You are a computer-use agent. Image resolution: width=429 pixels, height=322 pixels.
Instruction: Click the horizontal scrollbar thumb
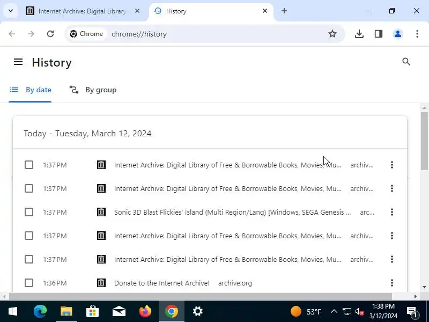pos(200,297)
